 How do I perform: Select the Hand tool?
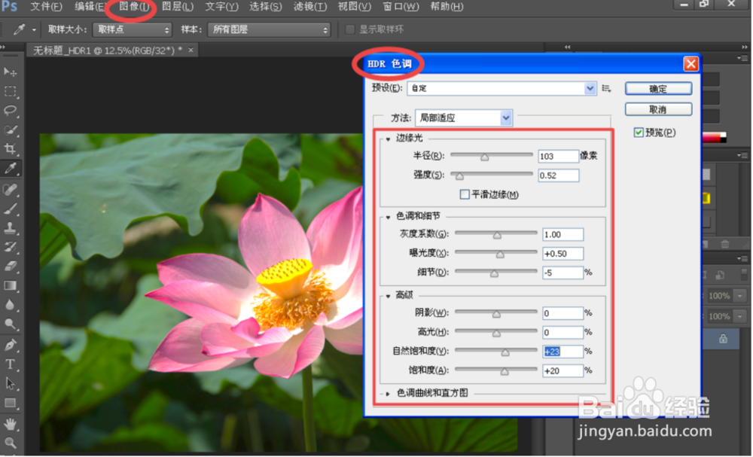10,424
